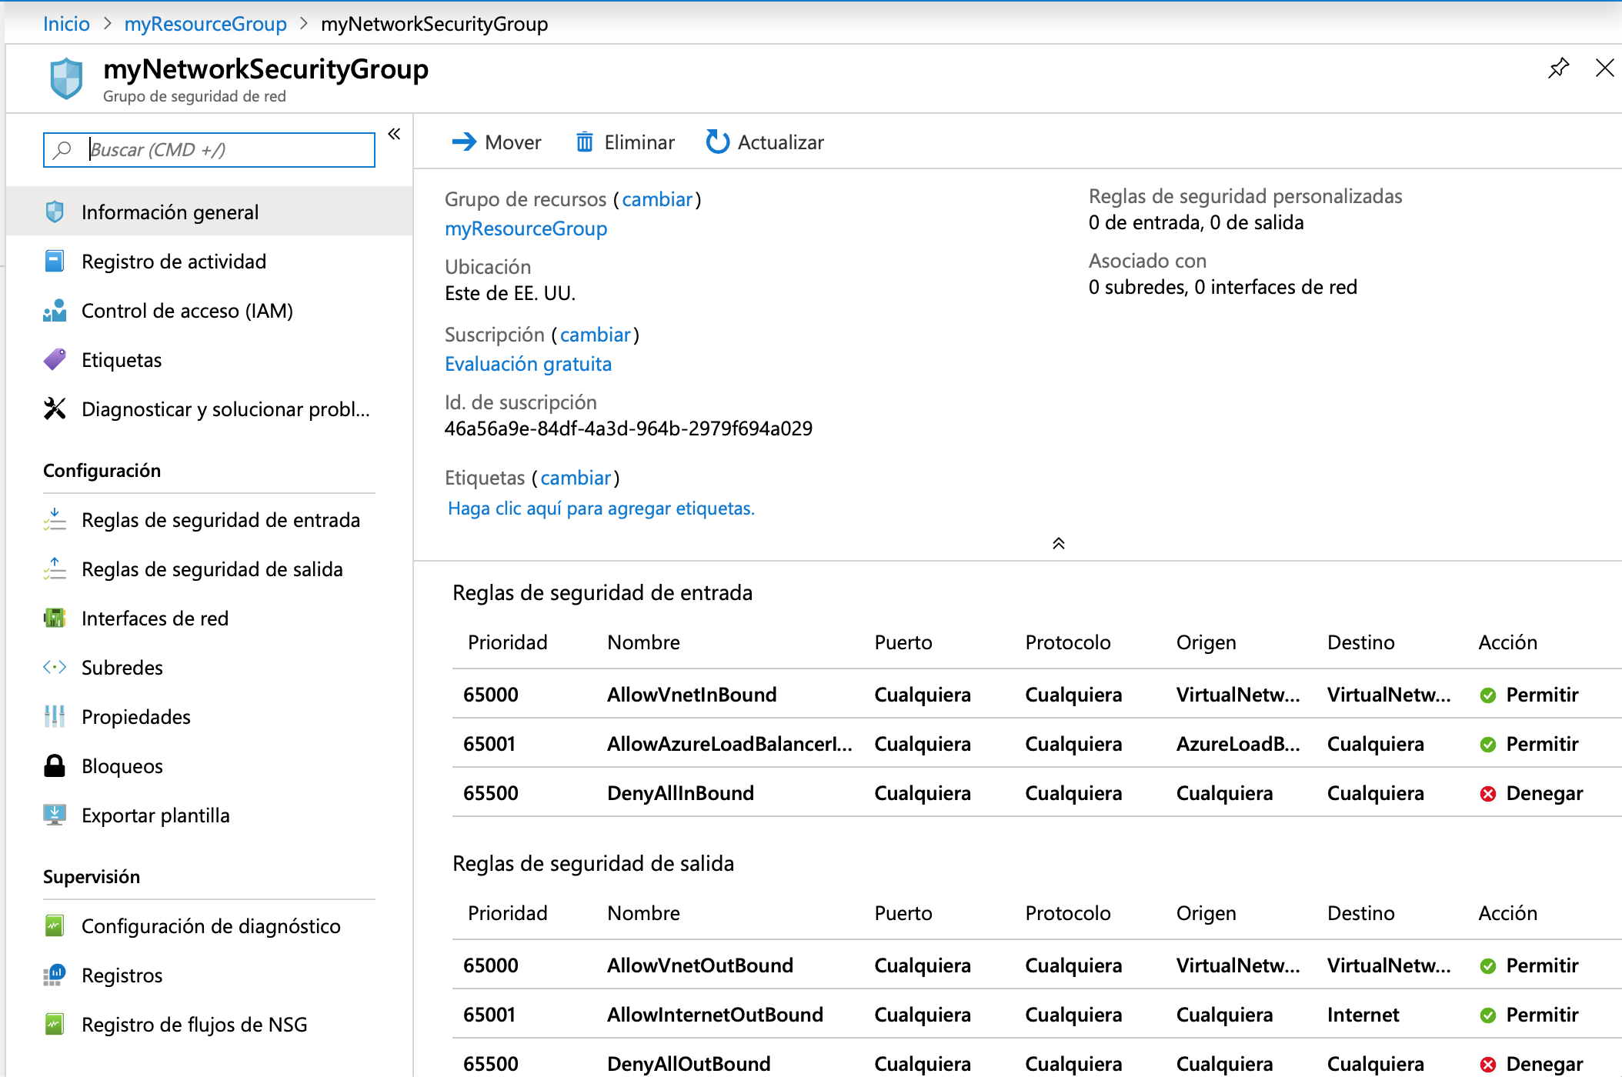Open Control de acceso (IAM) icon
This screenshot has width=1622, height=1077.
click(55, 310)
